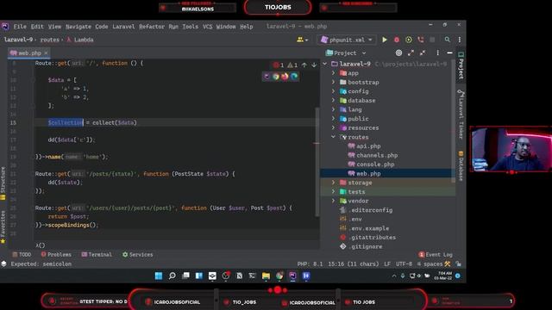Screen dimensions: 552x310
Task: Open the Laravel menu
Action: point(123,27)
